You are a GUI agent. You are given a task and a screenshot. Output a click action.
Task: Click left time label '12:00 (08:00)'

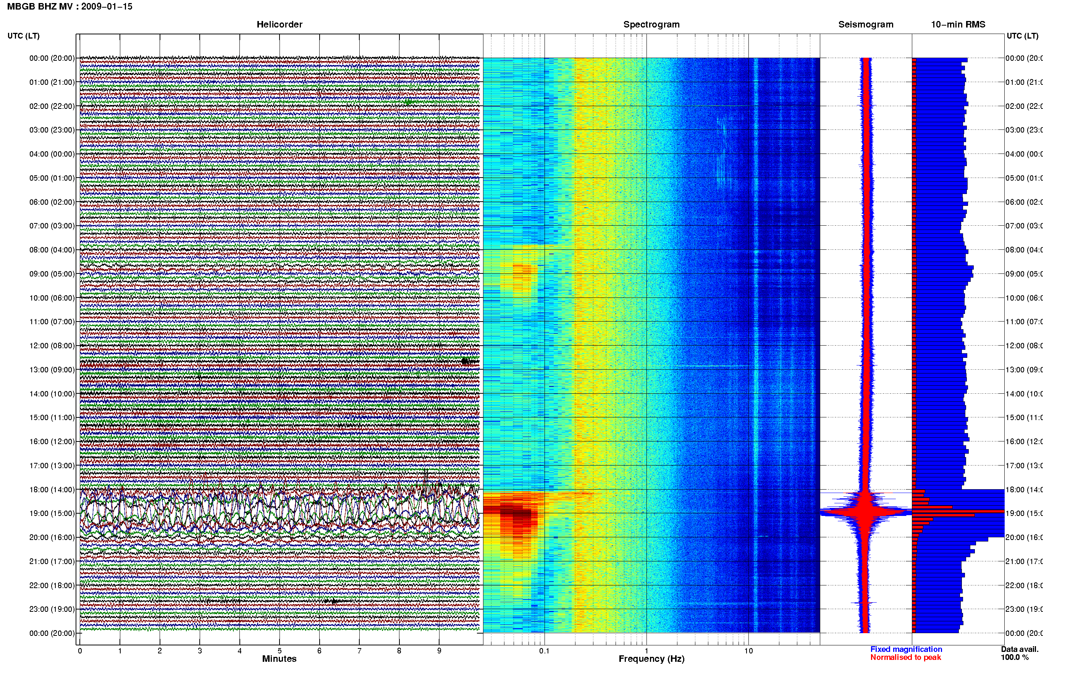pos(52,346)
